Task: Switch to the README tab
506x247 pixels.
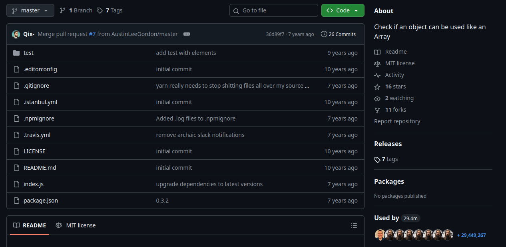Action: [x=30, y=225]
